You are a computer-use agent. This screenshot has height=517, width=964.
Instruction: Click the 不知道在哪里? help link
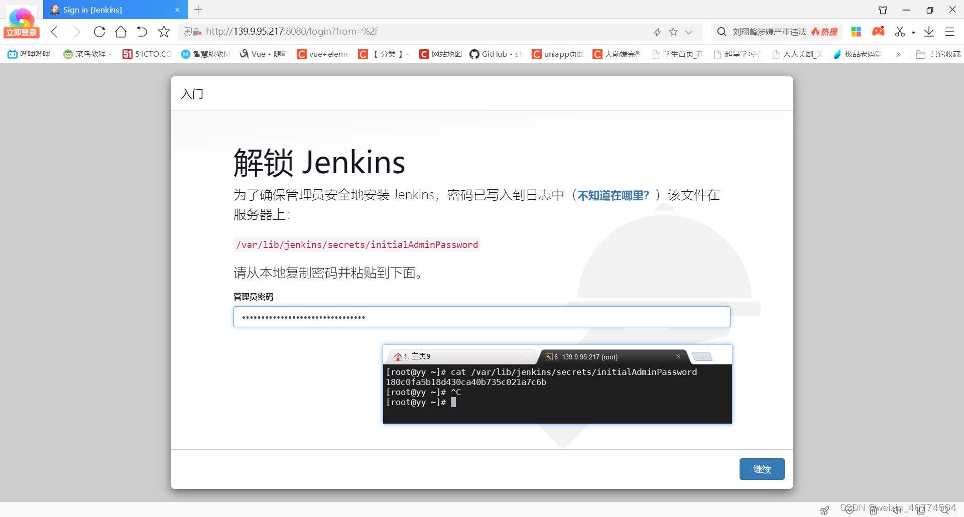point(613,195)
